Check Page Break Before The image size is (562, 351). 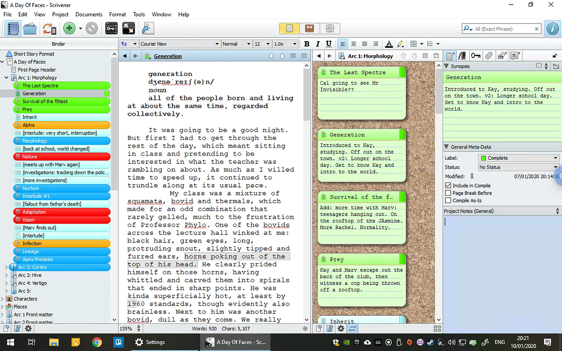coord(448,193)
